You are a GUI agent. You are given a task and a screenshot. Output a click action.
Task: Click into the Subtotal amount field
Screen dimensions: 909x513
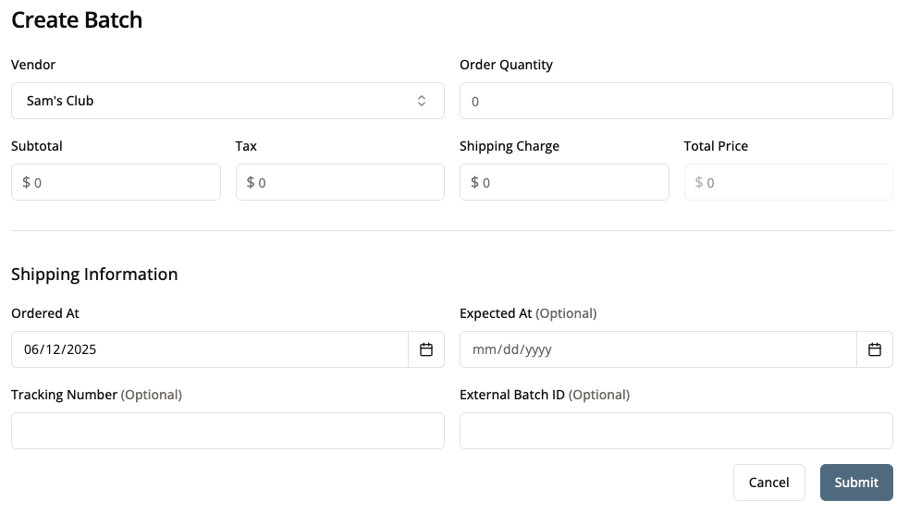coord(123,182)
